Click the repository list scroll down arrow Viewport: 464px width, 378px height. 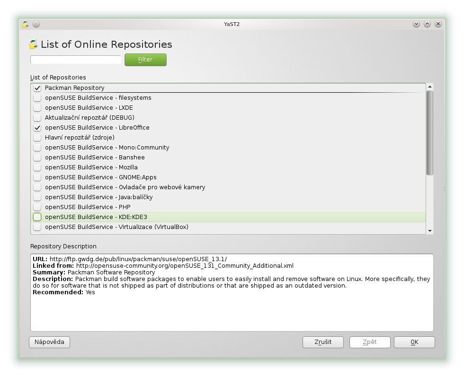(430, 231)
